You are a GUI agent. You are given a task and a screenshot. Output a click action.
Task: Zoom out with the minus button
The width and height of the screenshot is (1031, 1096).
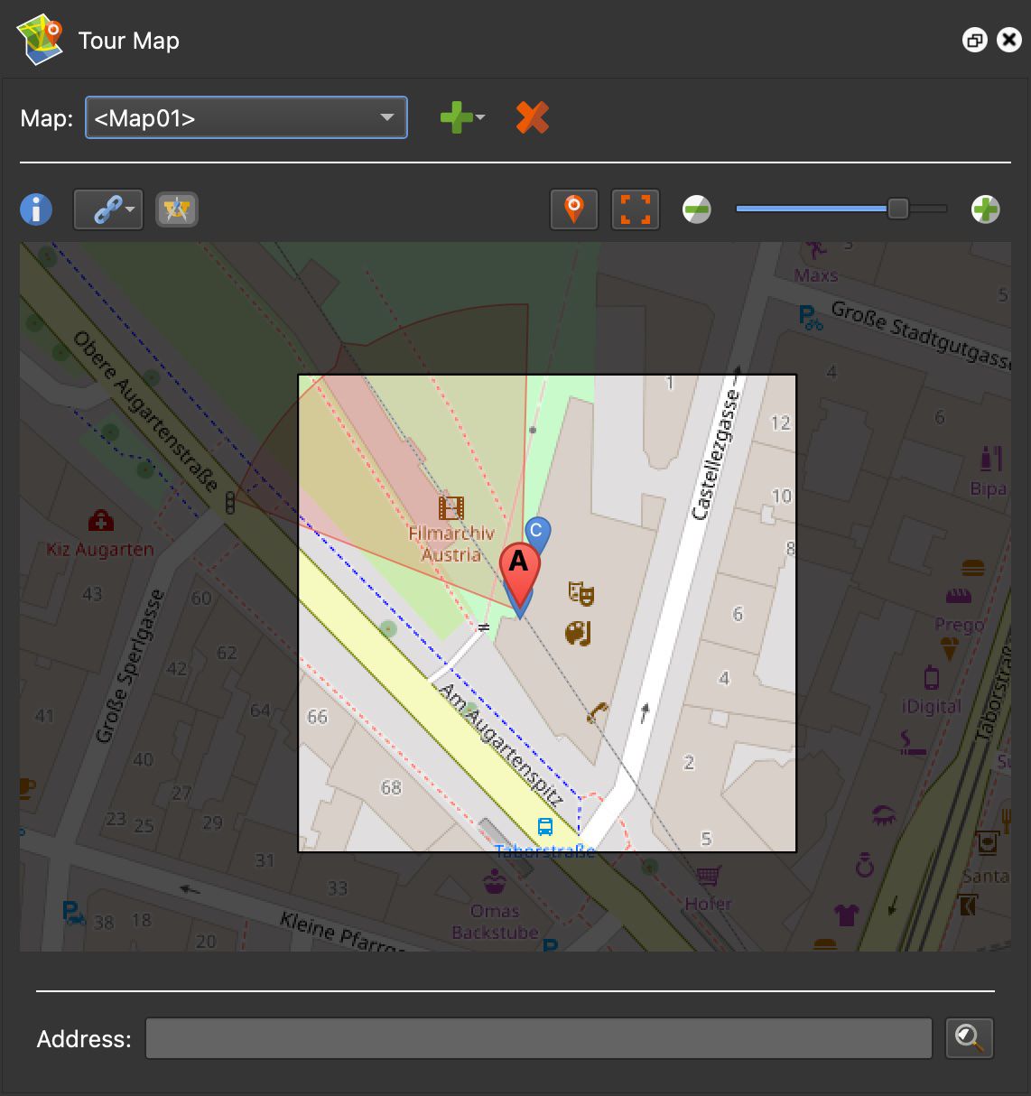point(696,209)
